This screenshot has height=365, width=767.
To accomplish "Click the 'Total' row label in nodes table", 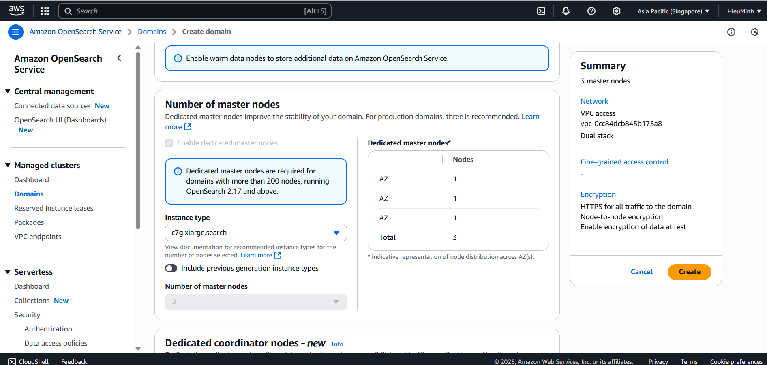I will 387,237.
